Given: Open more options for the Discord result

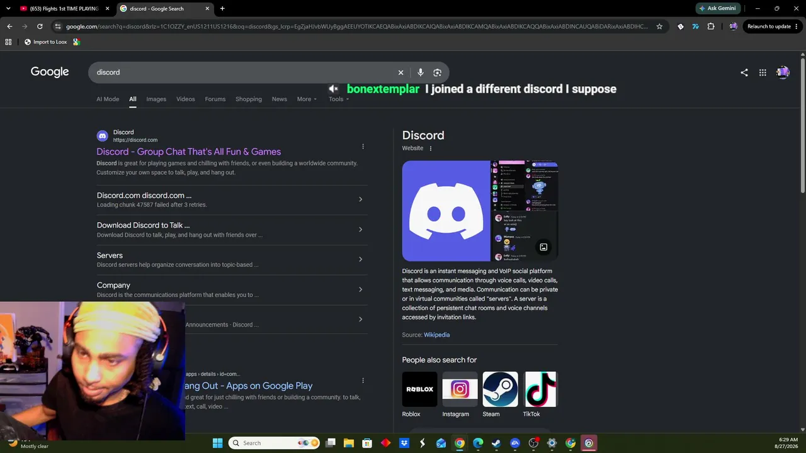Looking at the screenshot, I should pyautogui.click(x=363, y=147).
